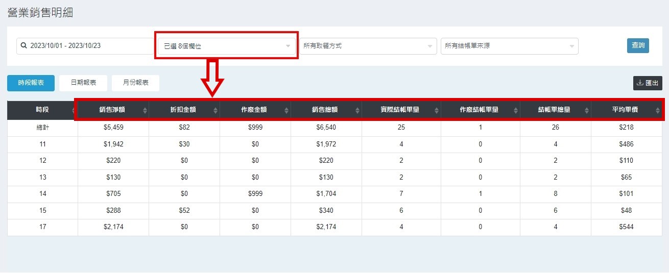This screenshot has width=669, height=273.
Task: Click the 總計 row label
Action: 42,128
